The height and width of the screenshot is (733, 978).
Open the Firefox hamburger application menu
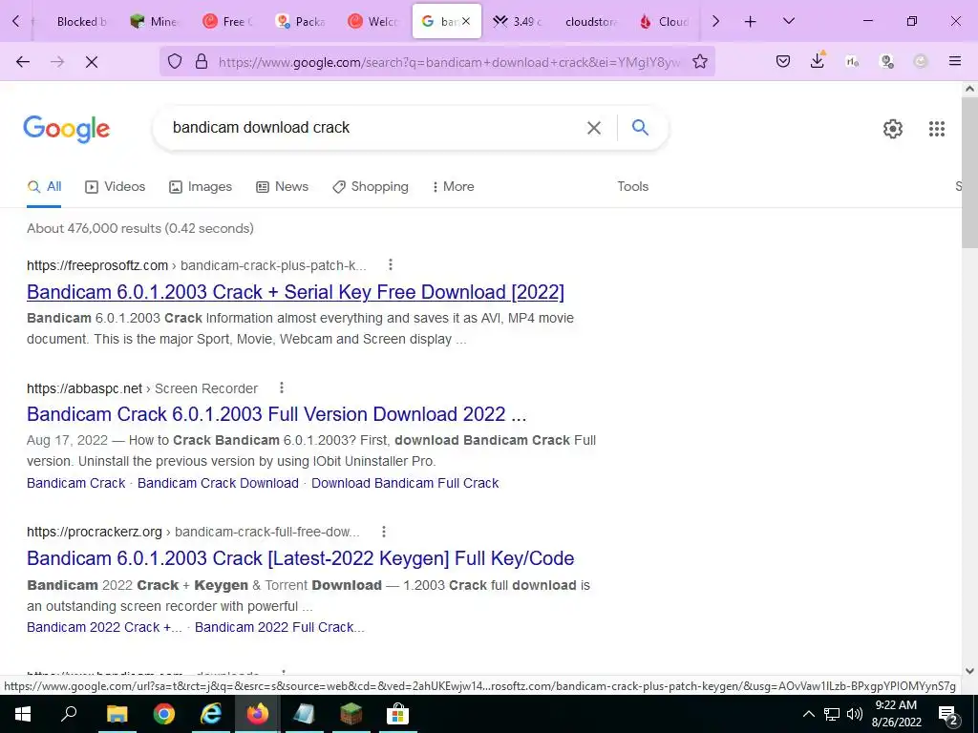coord(954,61)
